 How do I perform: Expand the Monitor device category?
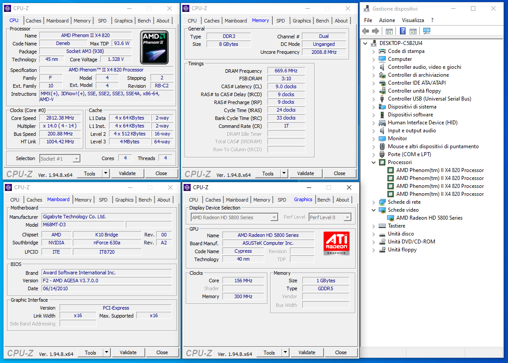[x=373, y=138]
